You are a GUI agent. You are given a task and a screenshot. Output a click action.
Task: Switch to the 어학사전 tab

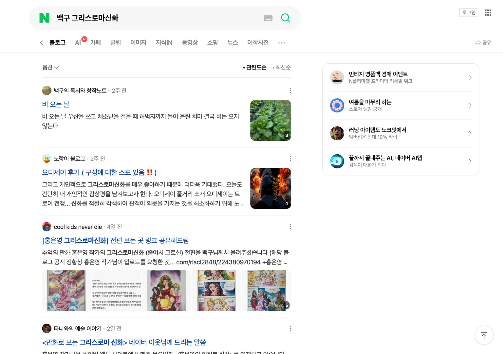pos(258,43)
